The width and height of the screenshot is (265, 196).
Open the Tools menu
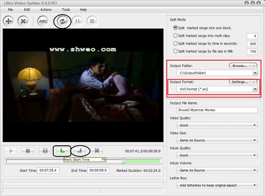pyautogui.click(x=66, y=10)
